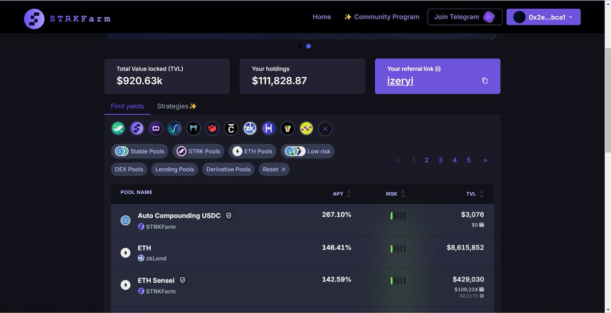
Task: Toggle the DEX Pools filter
Action: click(129, 169)
